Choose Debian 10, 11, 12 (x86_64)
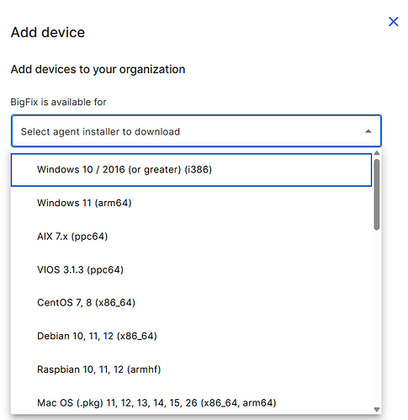This screenshot has height=420, width=408. (191, 336)
